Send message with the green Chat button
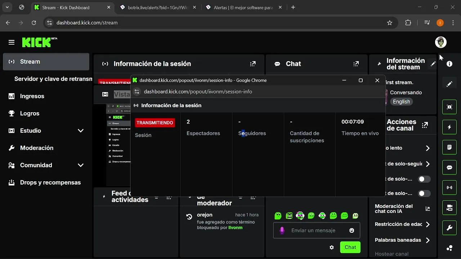The image size is (461, 259). (350, 247)
